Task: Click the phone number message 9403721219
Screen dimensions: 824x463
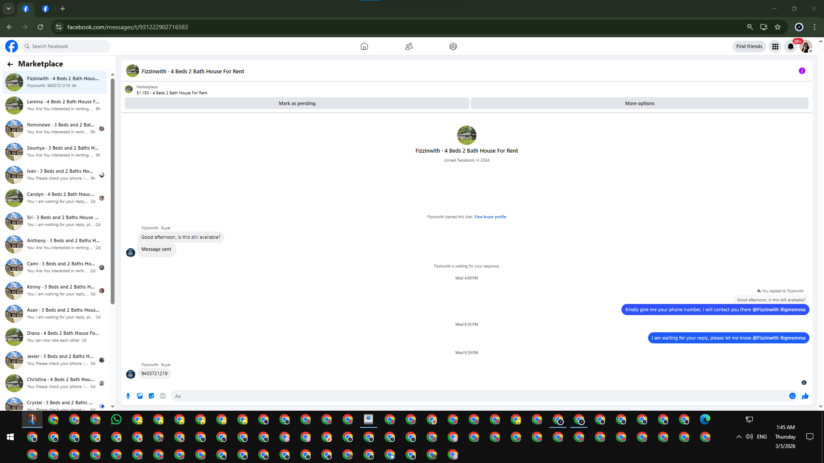Action: [x=154, y=374]
